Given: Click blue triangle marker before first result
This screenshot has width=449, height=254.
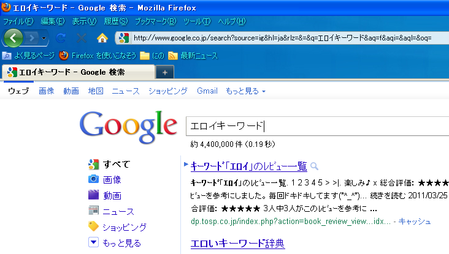Looking at the screenshot, I should (186, 164).
